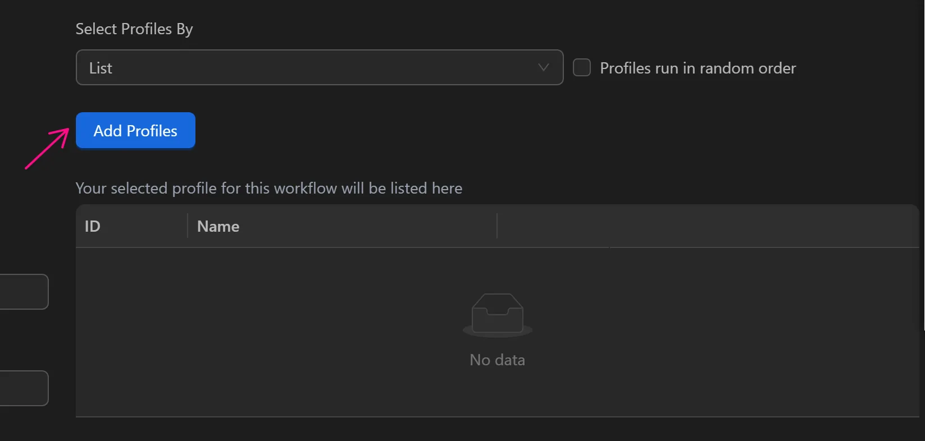
Task: Click the empty third column header beside Name
Action: pyautogui.click(x=708, y=226)
